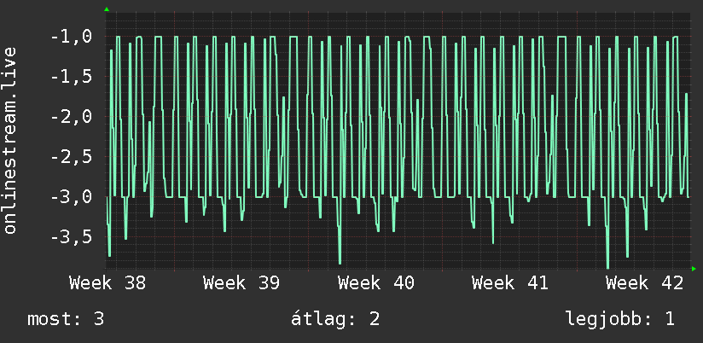The width and height of the screenshot is (703, 343).
Task: Click the '-1,5' y-axis value
Action: pos(72,77)
